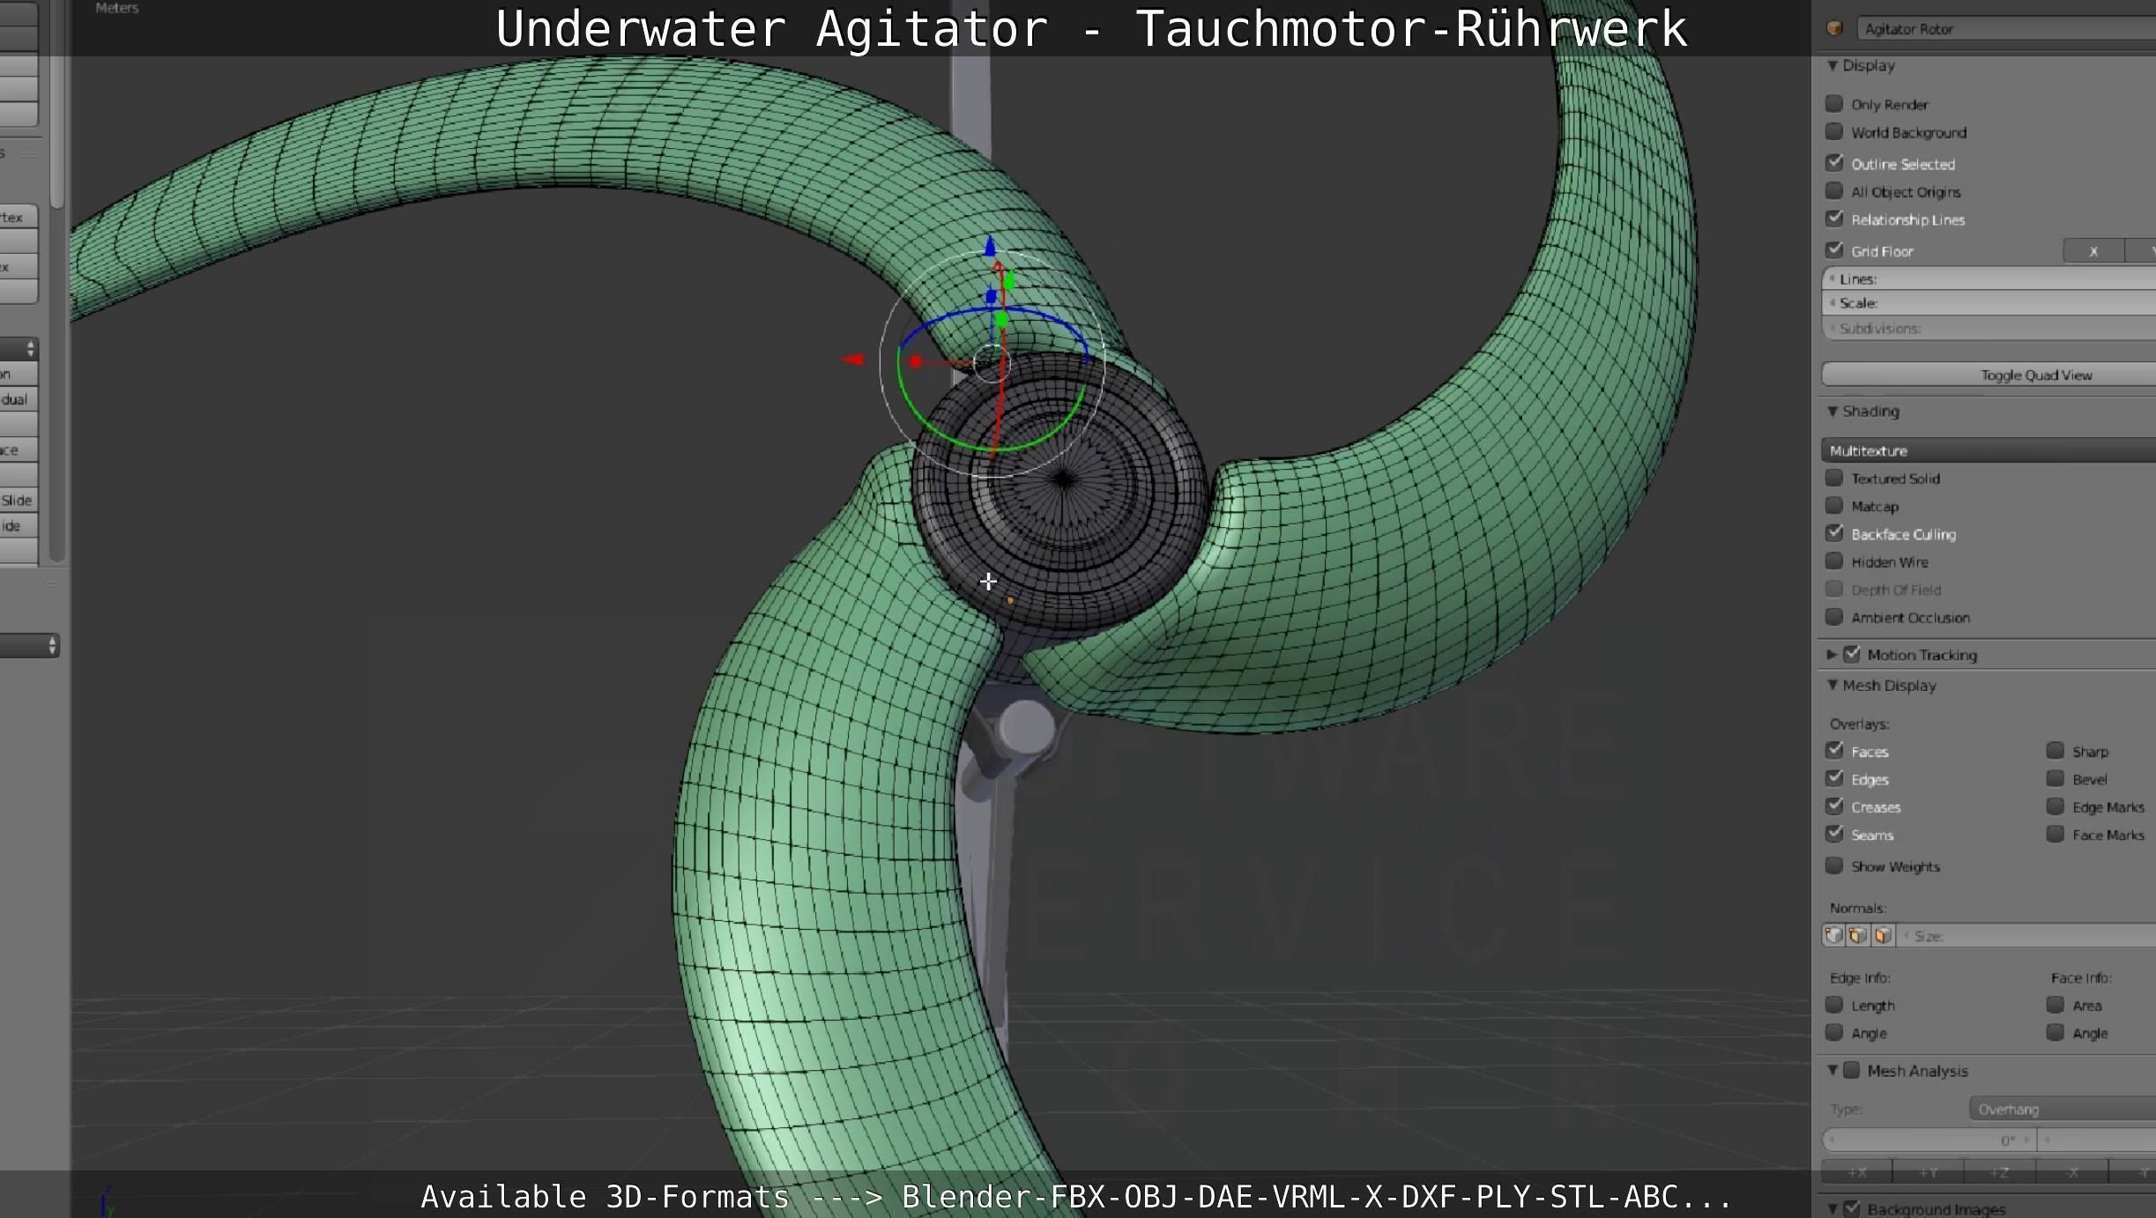The width and height of the screenshot is (2156, 1218).
Task: Enable Face Info Area checkbox
Action: click(2056, 1005)
